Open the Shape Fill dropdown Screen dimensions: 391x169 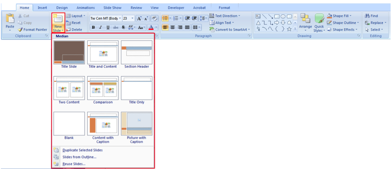tap(339, 16)
